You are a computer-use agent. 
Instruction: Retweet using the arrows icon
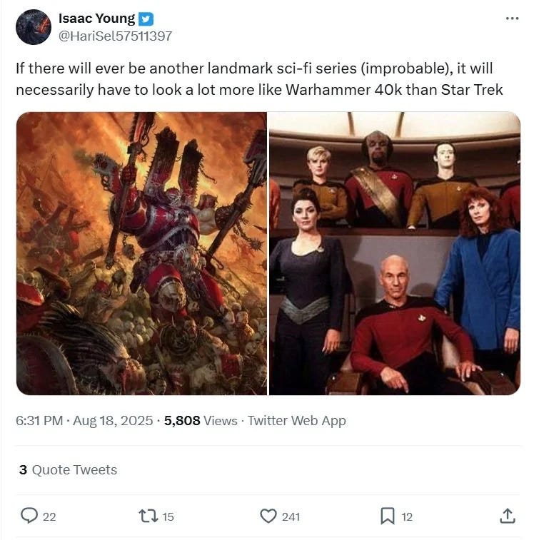tap(148, 516)
